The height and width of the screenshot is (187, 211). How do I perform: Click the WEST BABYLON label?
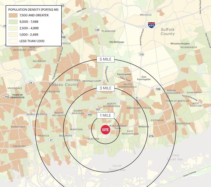[x=196, y=105]
